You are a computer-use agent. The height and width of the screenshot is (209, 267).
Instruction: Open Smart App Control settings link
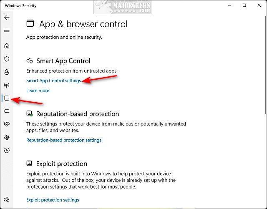(x=53, y=81)
